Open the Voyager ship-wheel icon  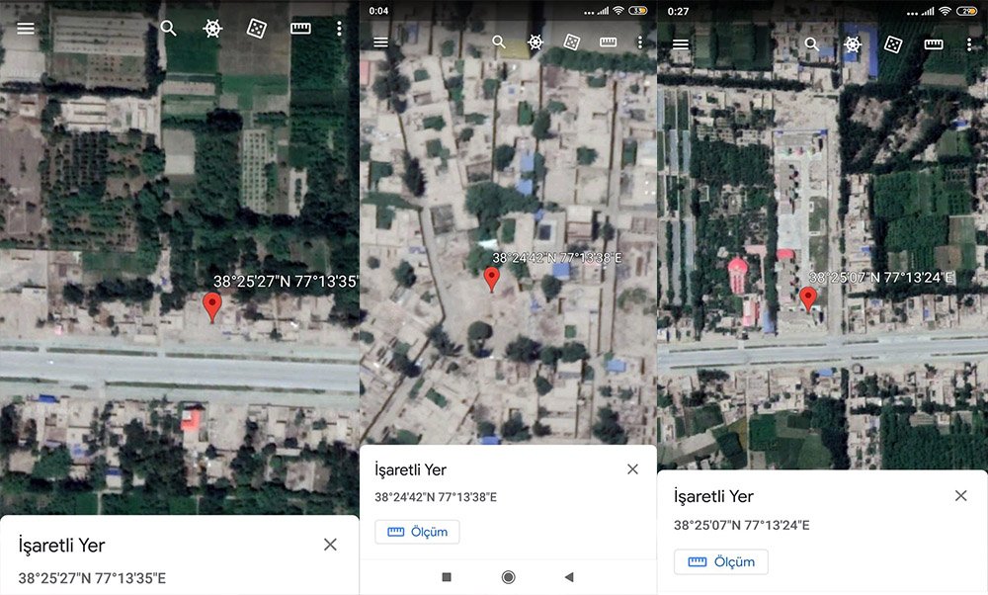[213, 28]
